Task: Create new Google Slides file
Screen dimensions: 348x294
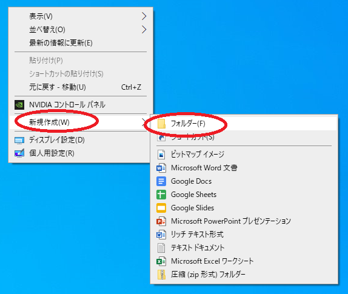Action: click(244, 208)
